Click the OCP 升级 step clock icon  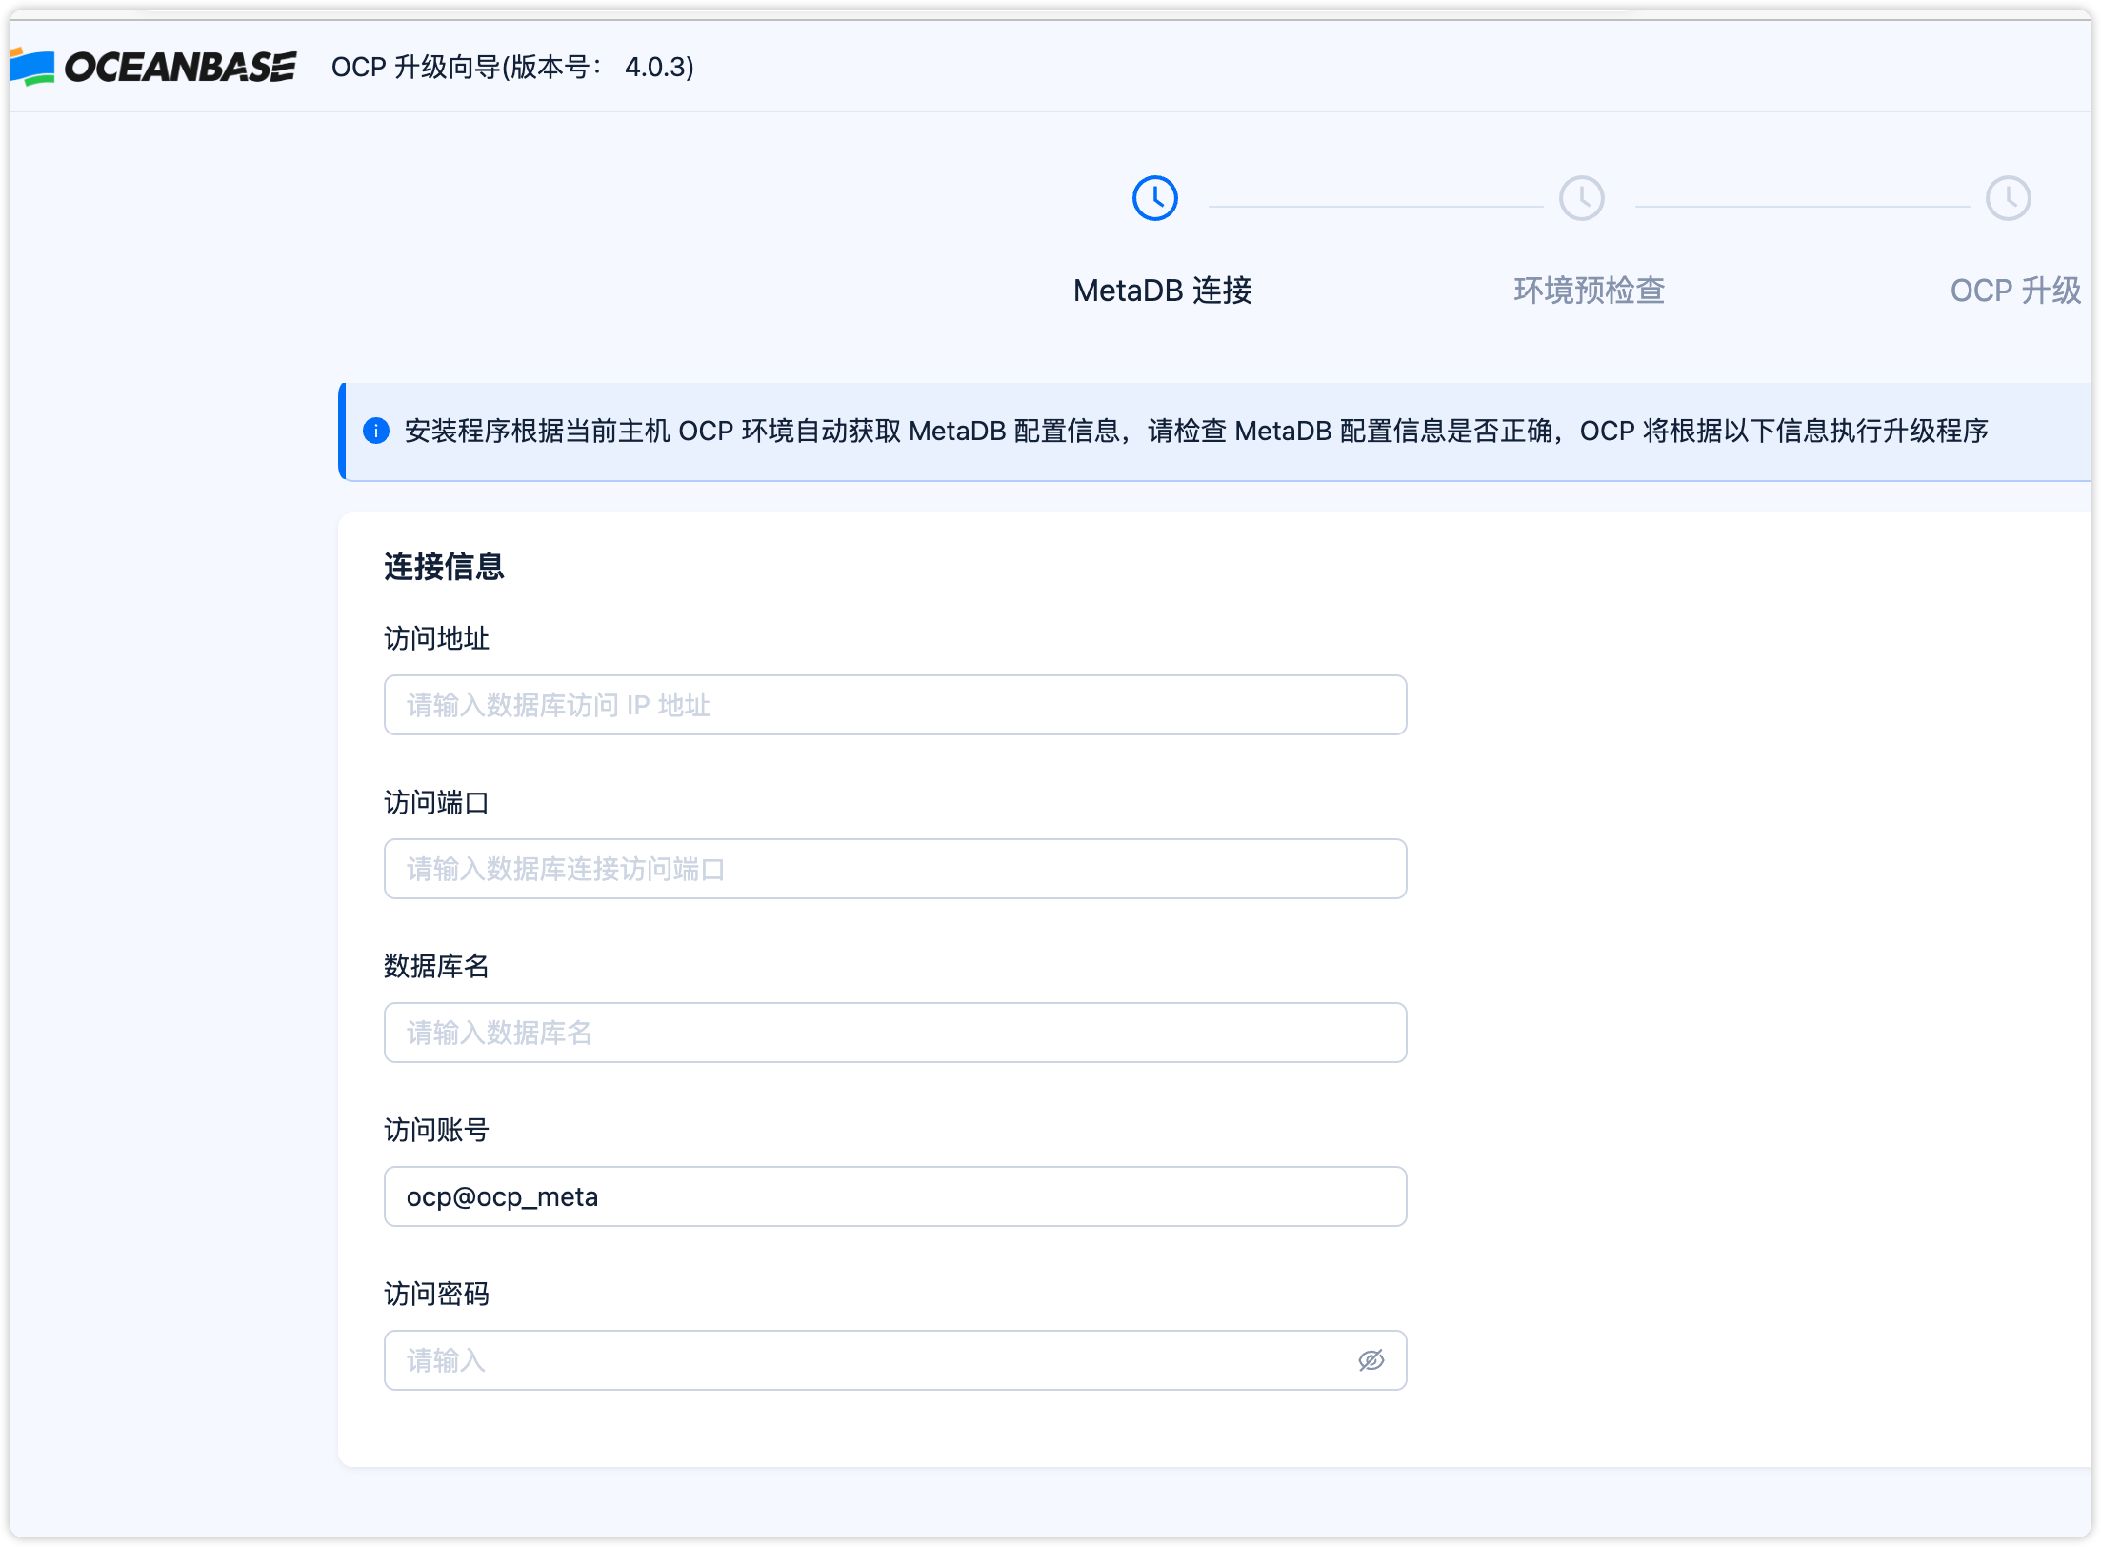point(2008,198)
